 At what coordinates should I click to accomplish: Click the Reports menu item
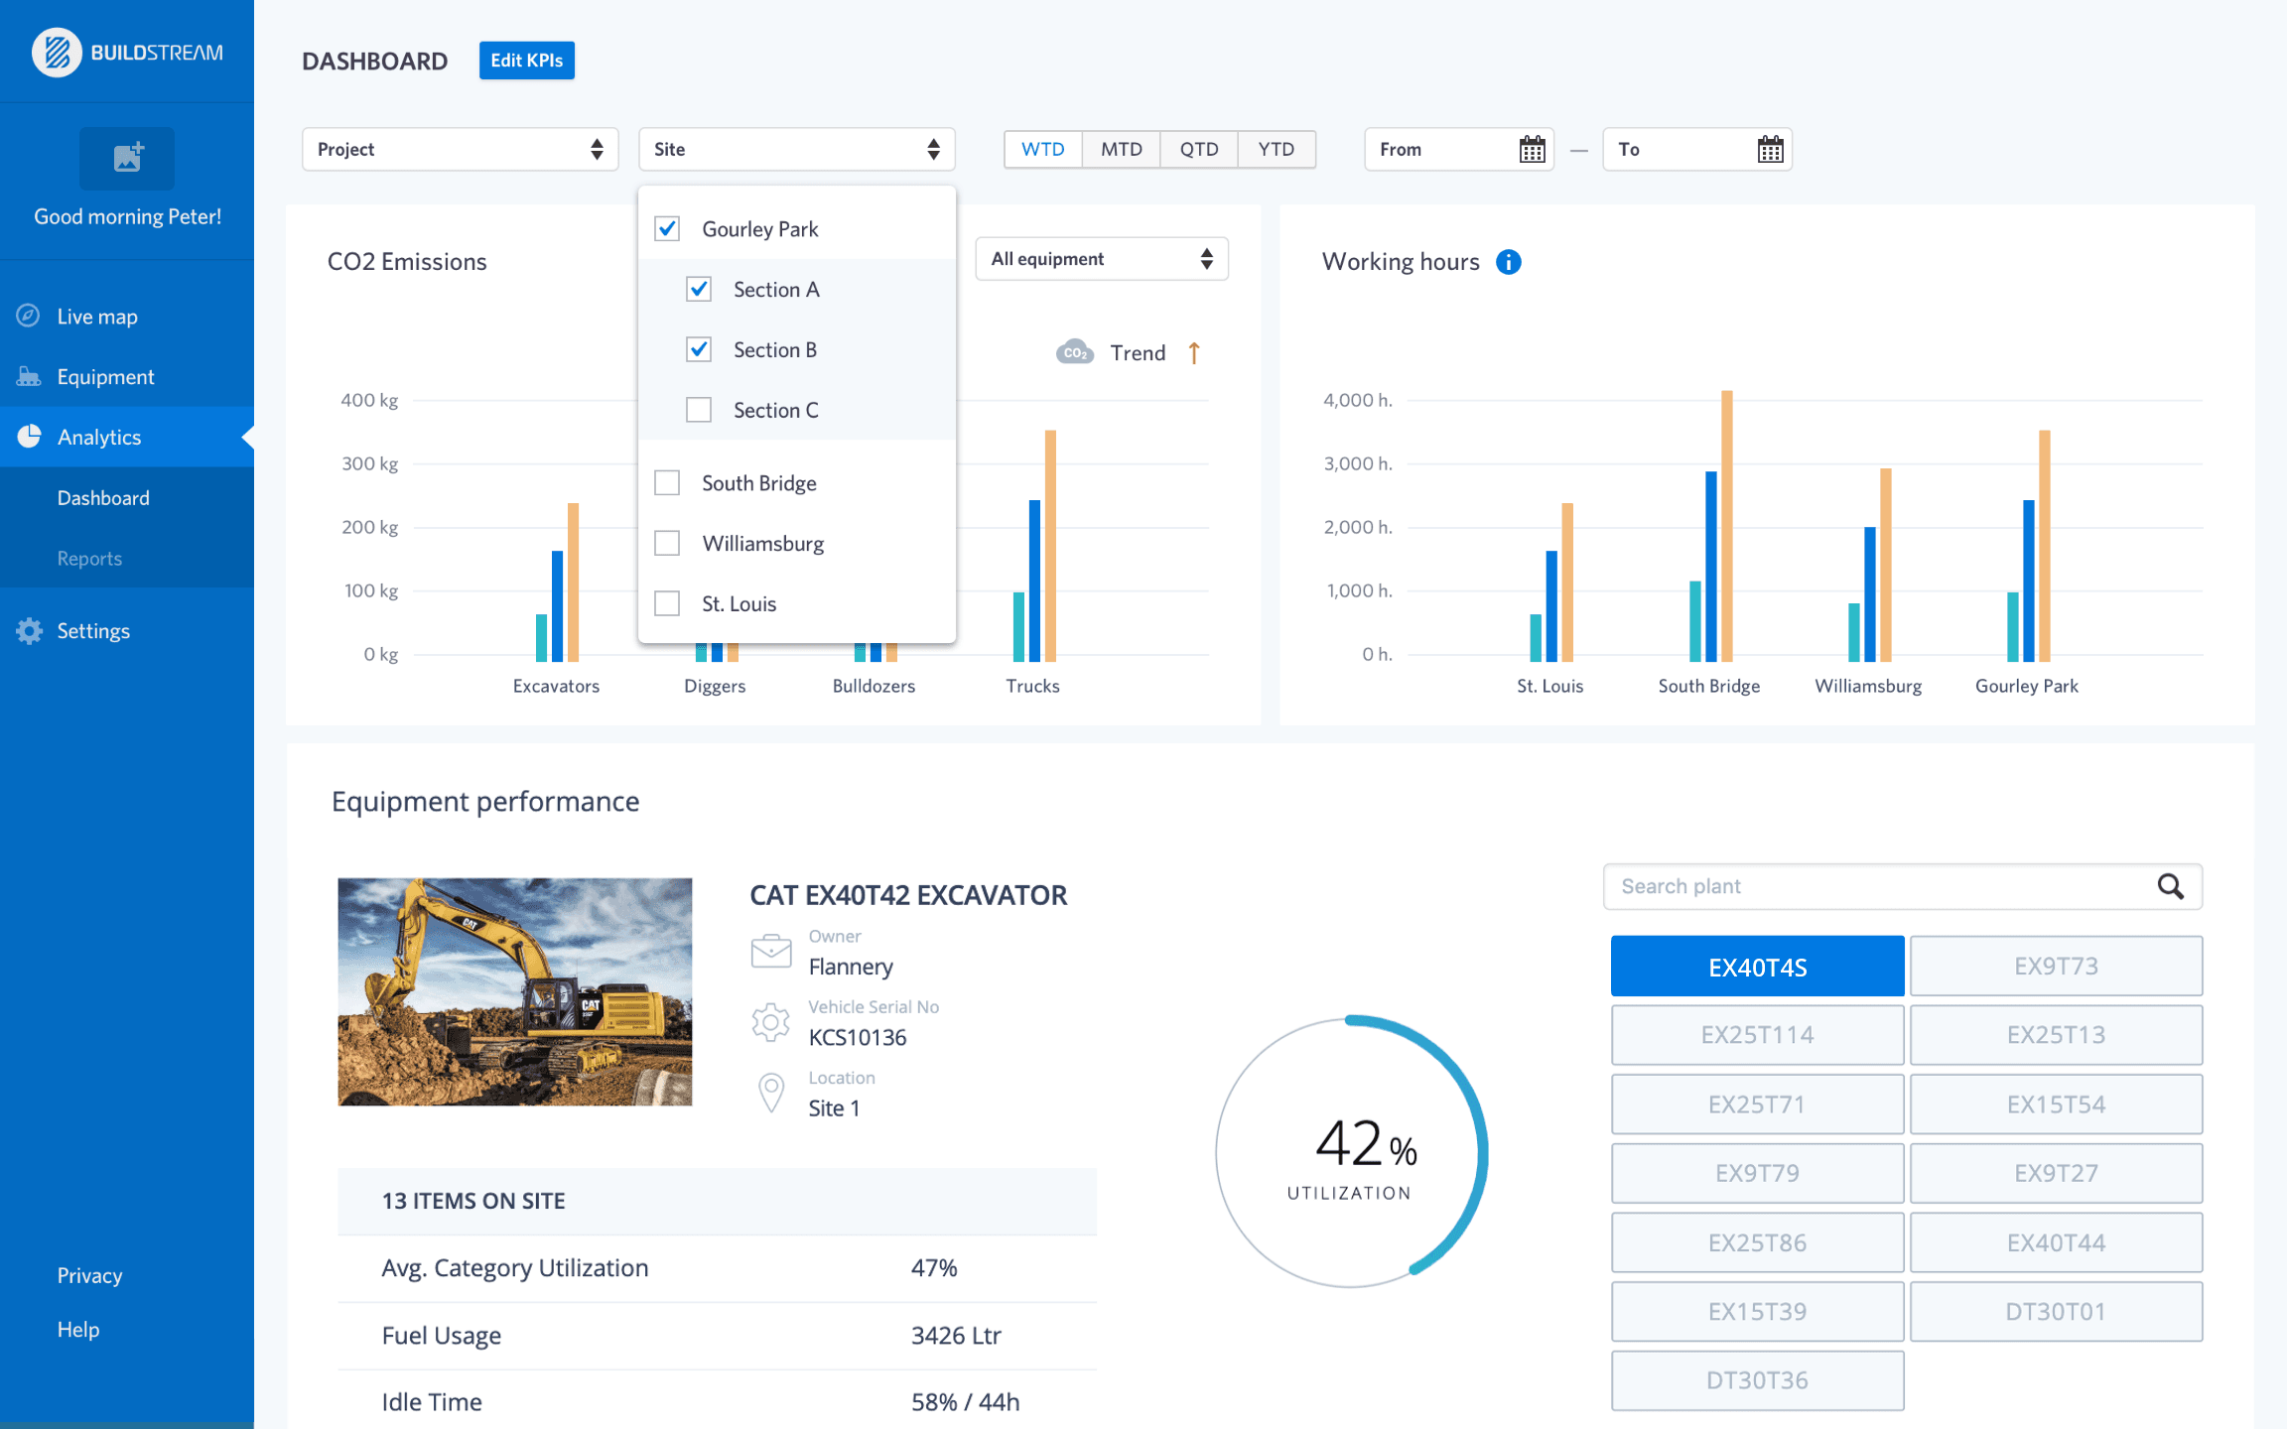(x=89, y=558)
